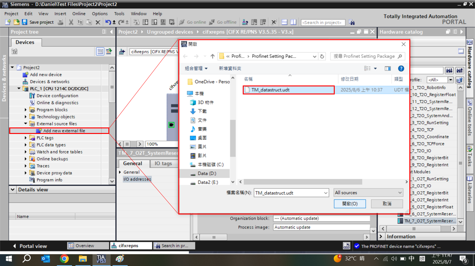Collapse the Project2 tree node

point(12,67)
